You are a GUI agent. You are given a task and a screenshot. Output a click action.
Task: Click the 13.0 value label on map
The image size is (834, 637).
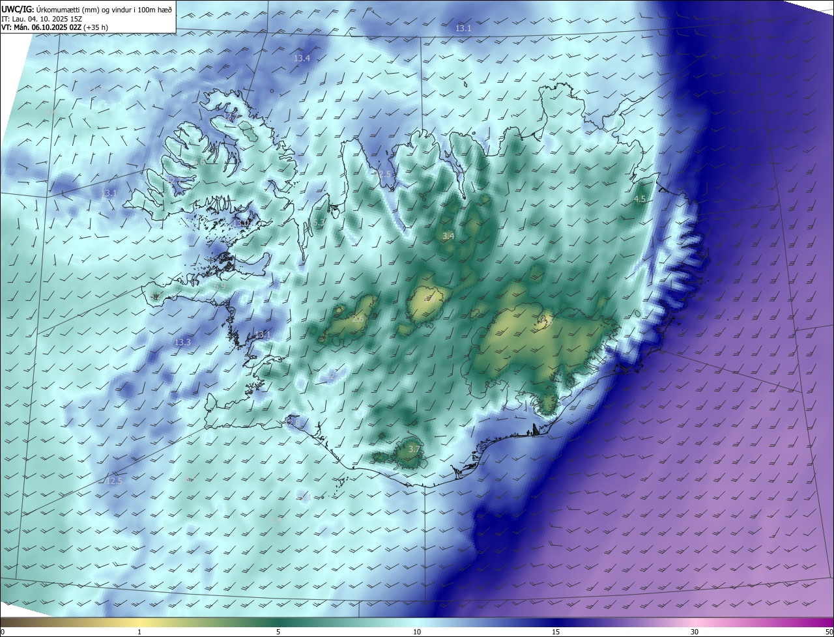coord(242,223)
